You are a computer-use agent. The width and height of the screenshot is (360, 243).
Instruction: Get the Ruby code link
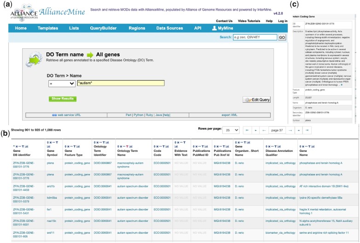tap(149, 115)
